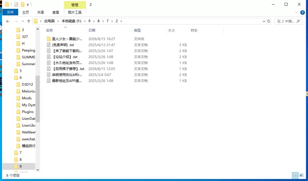Switch to the 共享 ribbon tab
The height and width of the screenshot is (181, 308).
click(41, 12)
